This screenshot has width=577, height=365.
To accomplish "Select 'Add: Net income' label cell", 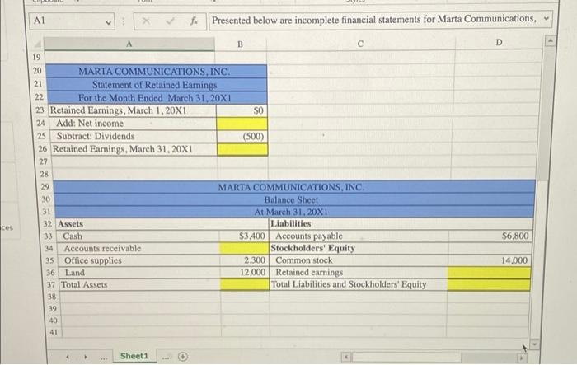I will tap(132, 124).
